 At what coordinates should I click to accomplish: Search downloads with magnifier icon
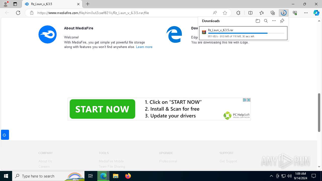point(266,21)
